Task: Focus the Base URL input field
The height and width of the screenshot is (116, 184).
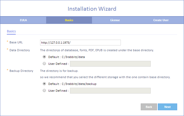Action: coord(80,43)
